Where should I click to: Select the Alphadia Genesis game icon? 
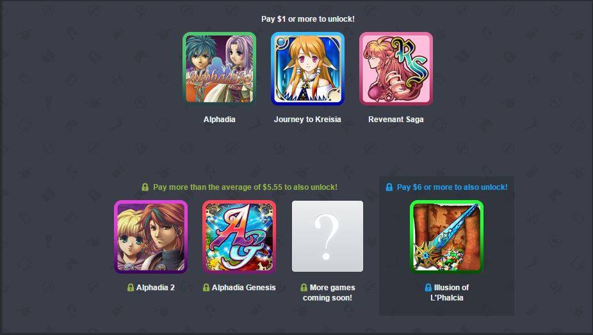click(239, 237)
